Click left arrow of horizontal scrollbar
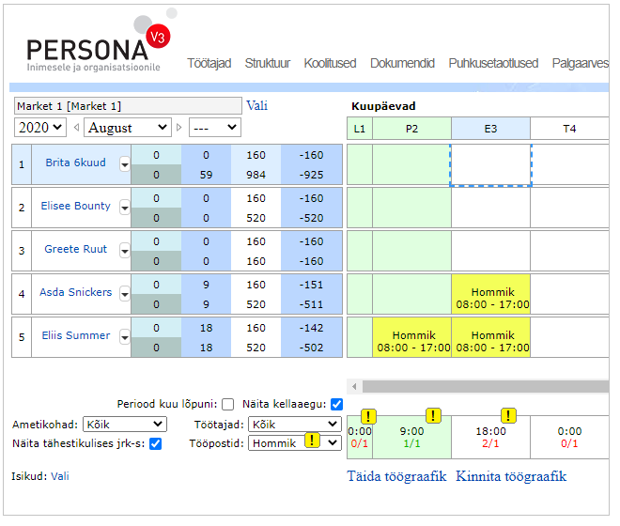The width and height of the screenshot is (620, 526). (354, 386)
